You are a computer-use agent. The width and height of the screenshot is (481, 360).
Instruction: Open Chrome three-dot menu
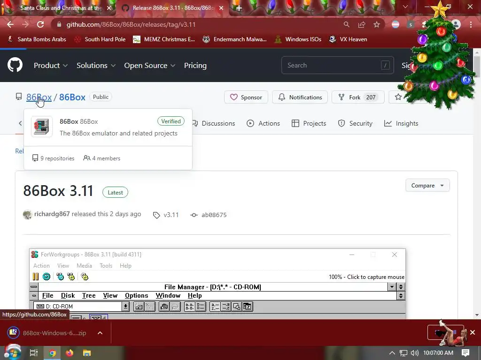point(471,24)
